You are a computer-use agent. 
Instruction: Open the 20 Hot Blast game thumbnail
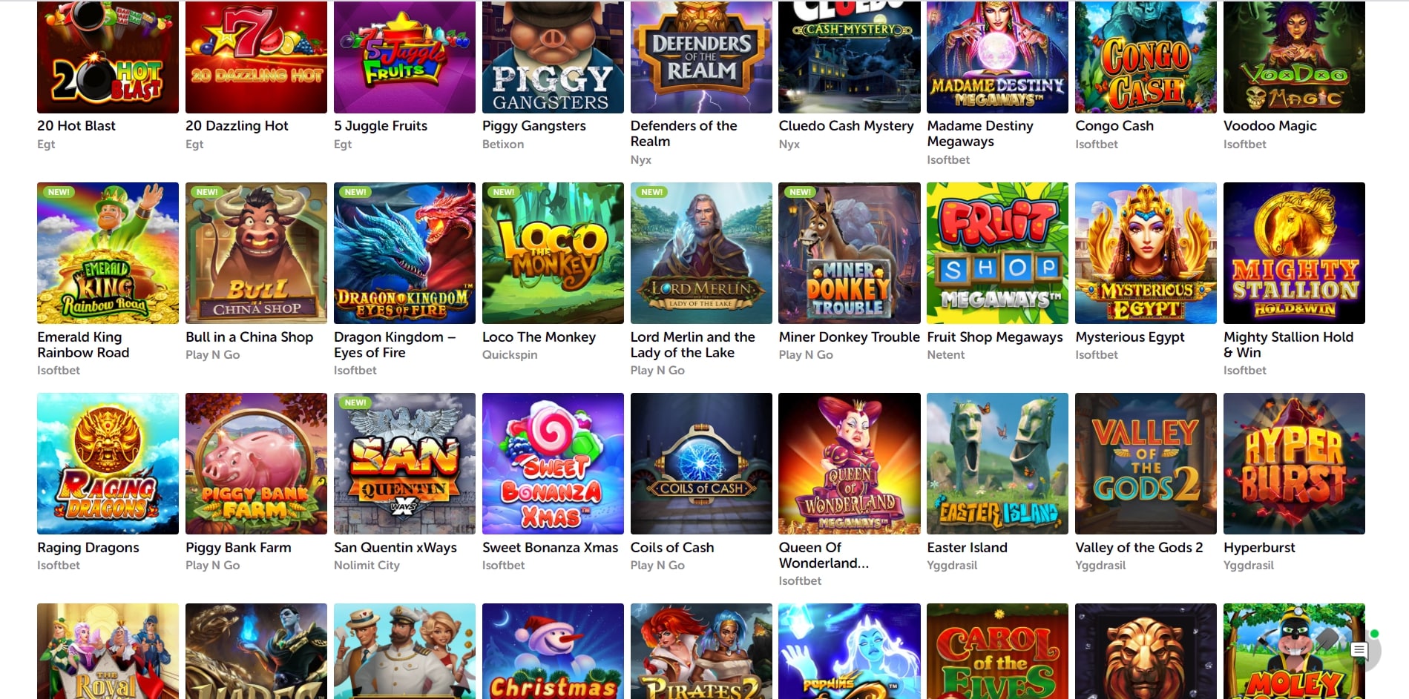[108, 57]
